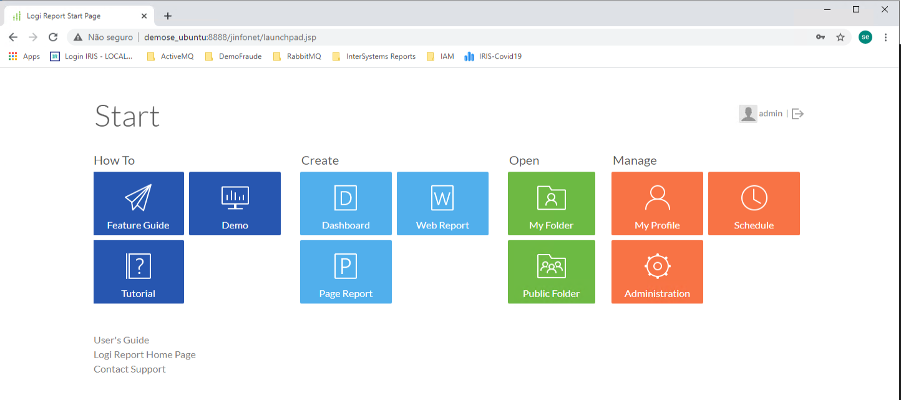This screenshot has width=901, height=400.
Task: Open a new browser tab
Action: coord(168,16)
